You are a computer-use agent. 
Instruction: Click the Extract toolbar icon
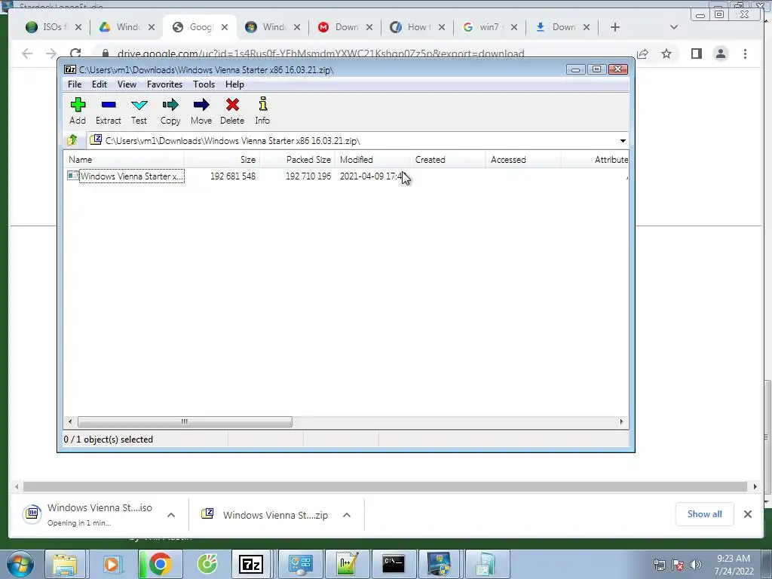(109, 111)
